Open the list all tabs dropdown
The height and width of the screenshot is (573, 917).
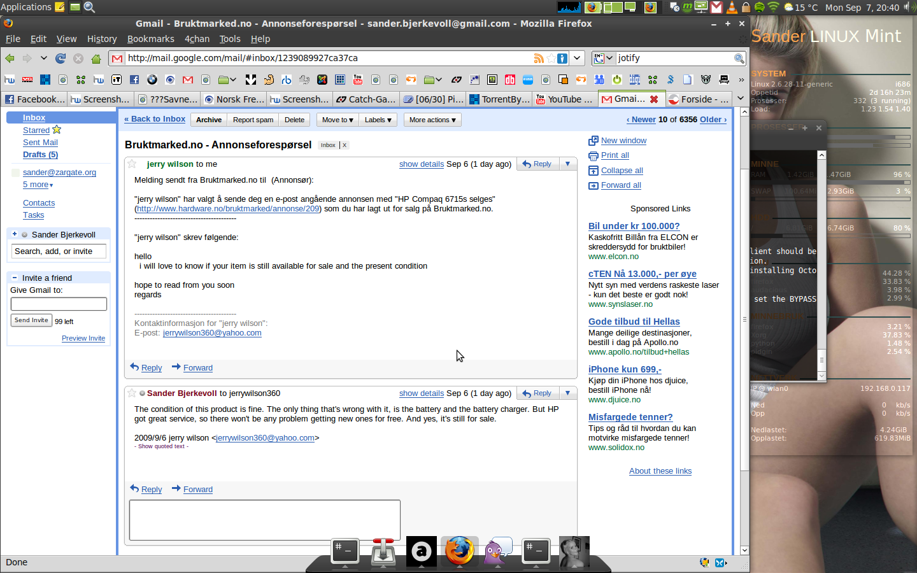point(740,99)
